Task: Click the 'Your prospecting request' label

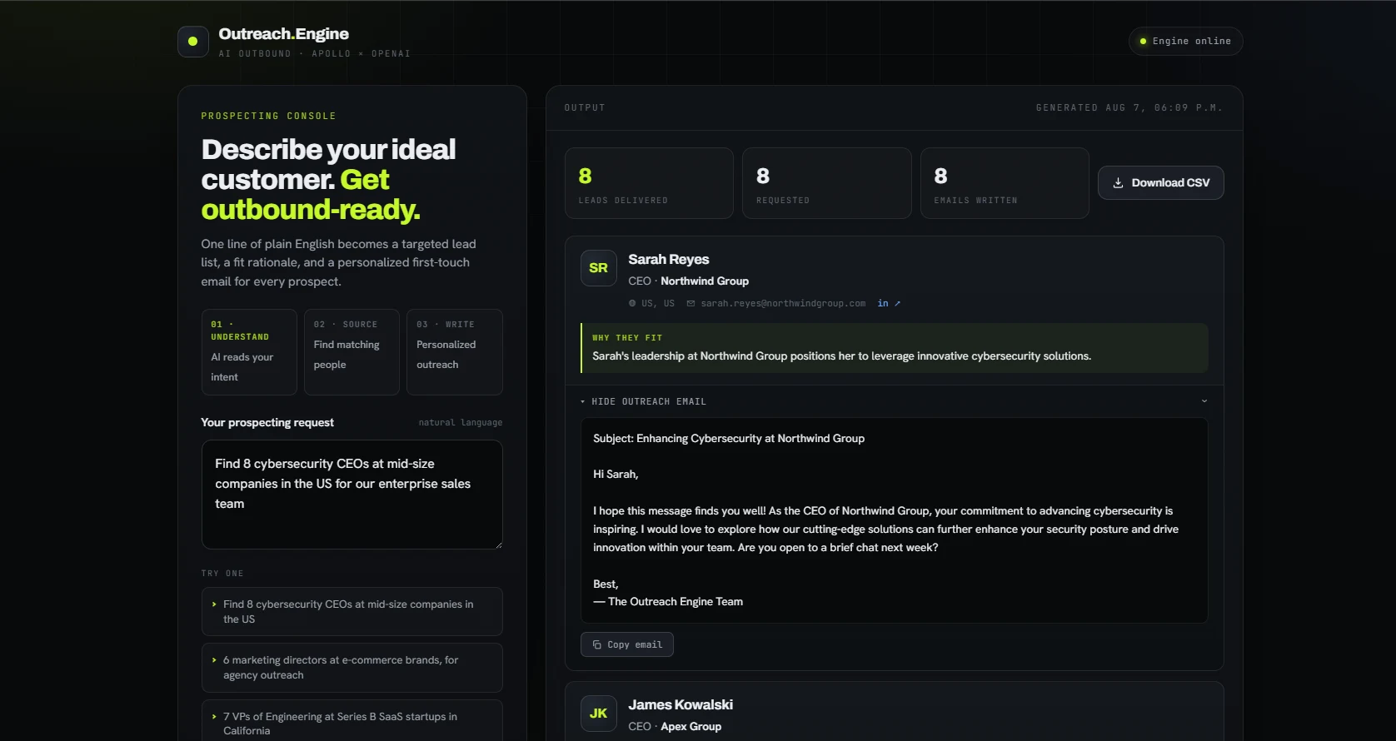Action: coord(267,423)
